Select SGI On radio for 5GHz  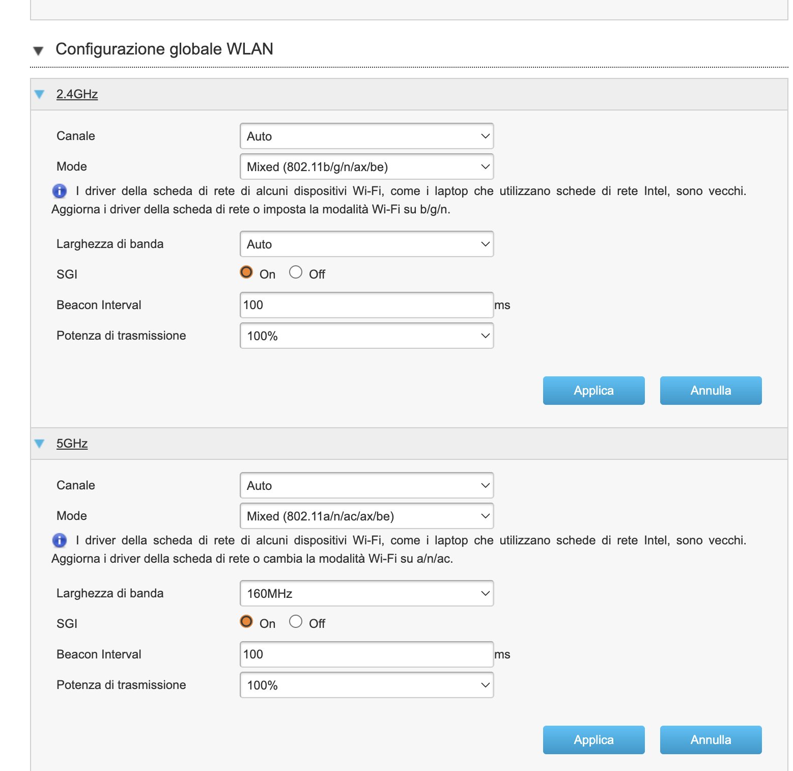click(x=246, y=622)
